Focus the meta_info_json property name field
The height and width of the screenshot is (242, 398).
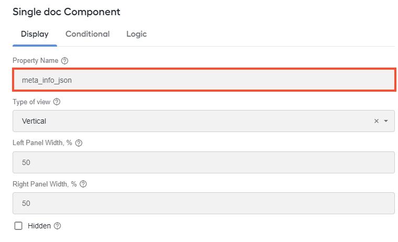pos(204,80)
